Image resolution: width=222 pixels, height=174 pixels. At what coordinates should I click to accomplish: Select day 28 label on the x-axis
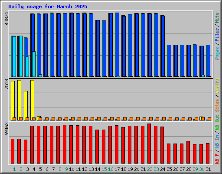pos(189,169)
